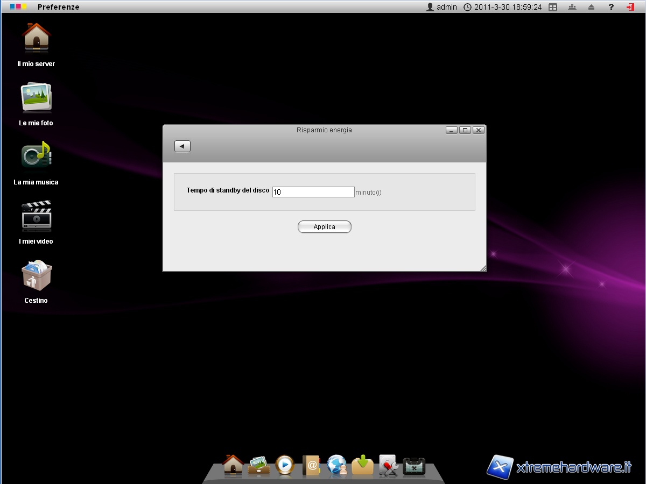Open La mia musica desktop icon
This screenshot has height=484, width=646.
[x=36, y=156]
